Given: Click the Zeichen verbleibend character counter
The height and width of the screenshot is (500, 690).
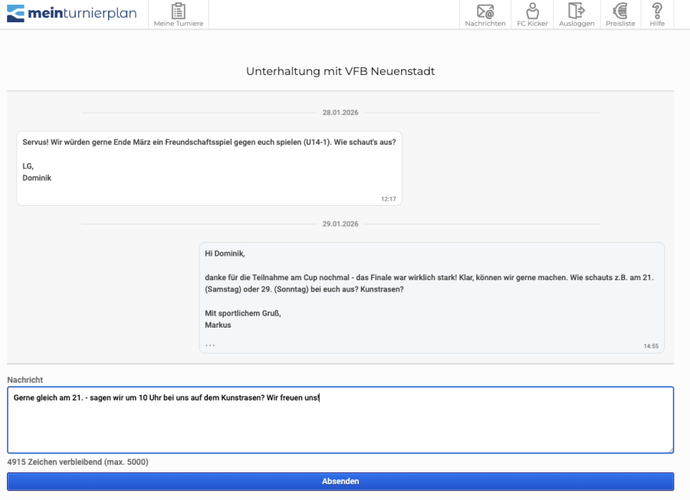Looking at the screenshot, I should click(77, 462).
